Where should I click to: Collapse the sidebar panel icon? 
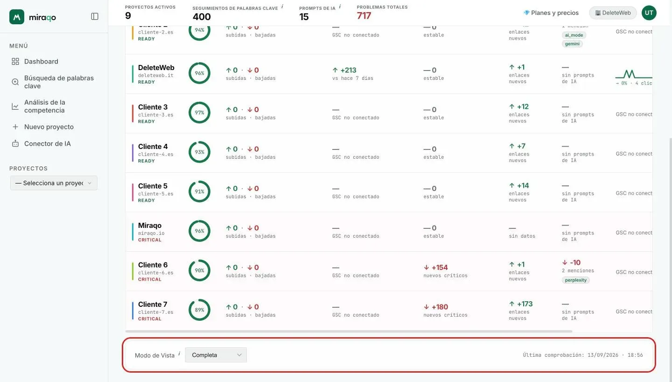coord(95,16)
